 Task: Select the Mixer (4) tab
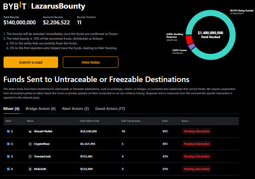point(11,108)
